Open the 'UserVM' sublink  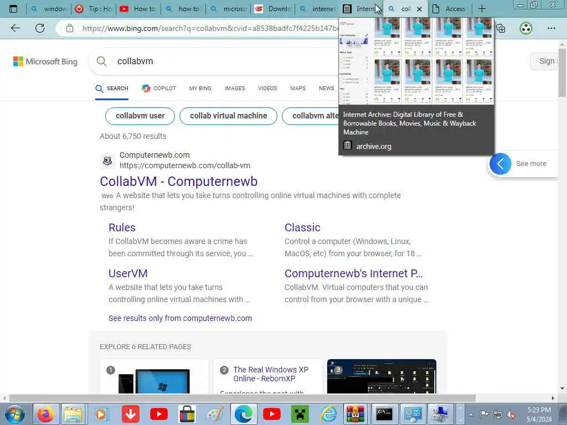point(128,273)
